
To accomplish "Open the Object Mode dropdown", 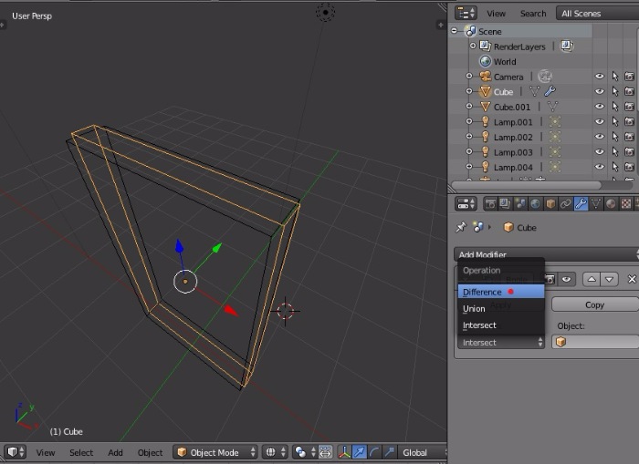I will click(x=215, y=452).
